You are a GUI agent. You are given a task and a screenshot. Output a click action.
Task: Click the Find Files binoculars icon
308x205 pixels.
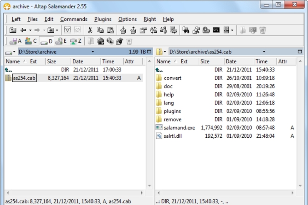point(186,30)
